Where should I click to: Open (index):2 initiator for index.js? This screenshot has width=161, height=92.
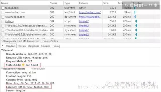coord(84,21)
